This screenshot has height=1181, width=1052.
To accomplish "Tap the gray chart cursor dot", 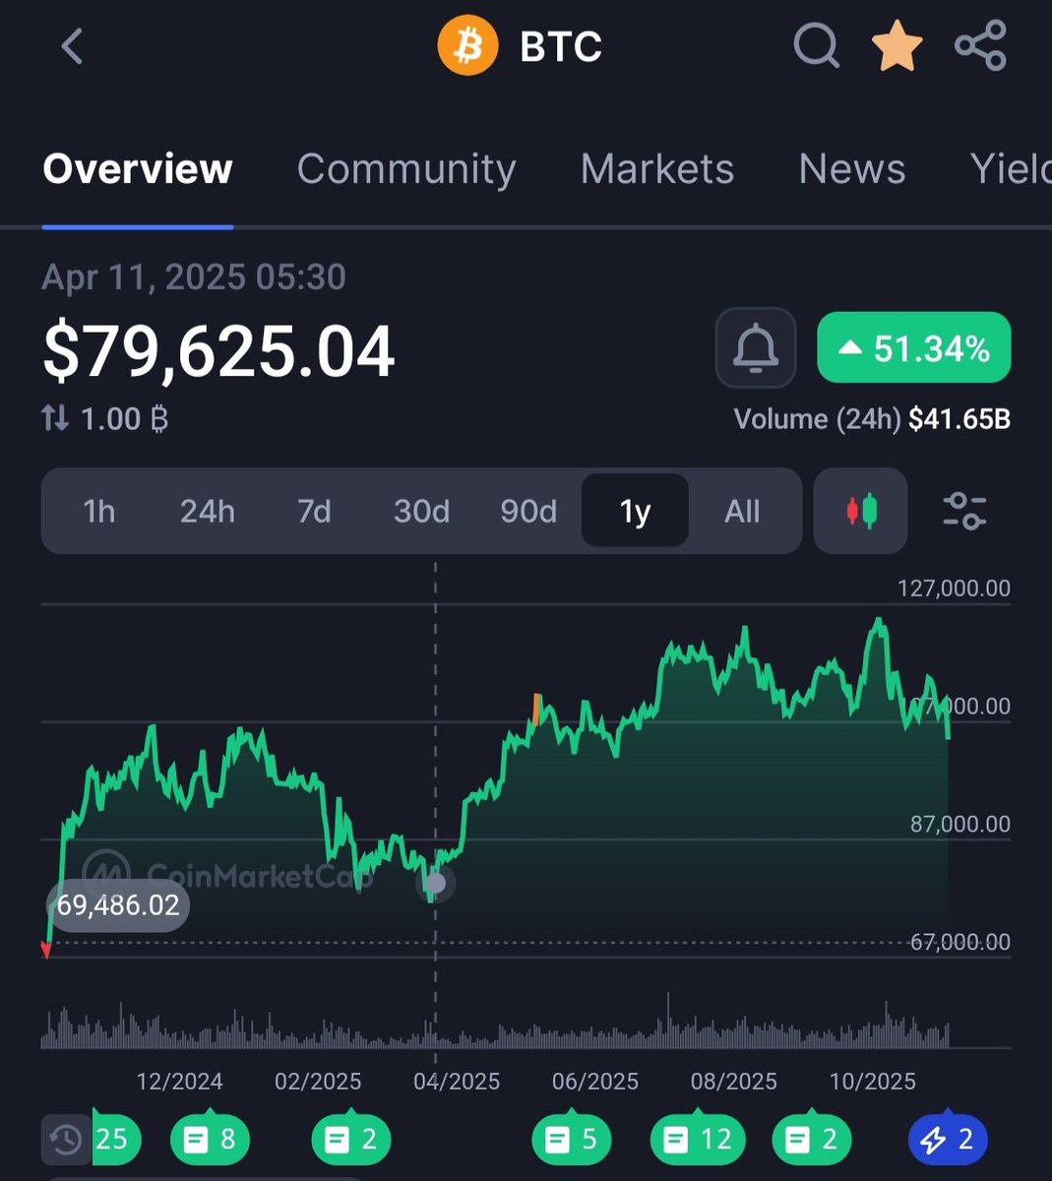I will click(x=436, y=883).
